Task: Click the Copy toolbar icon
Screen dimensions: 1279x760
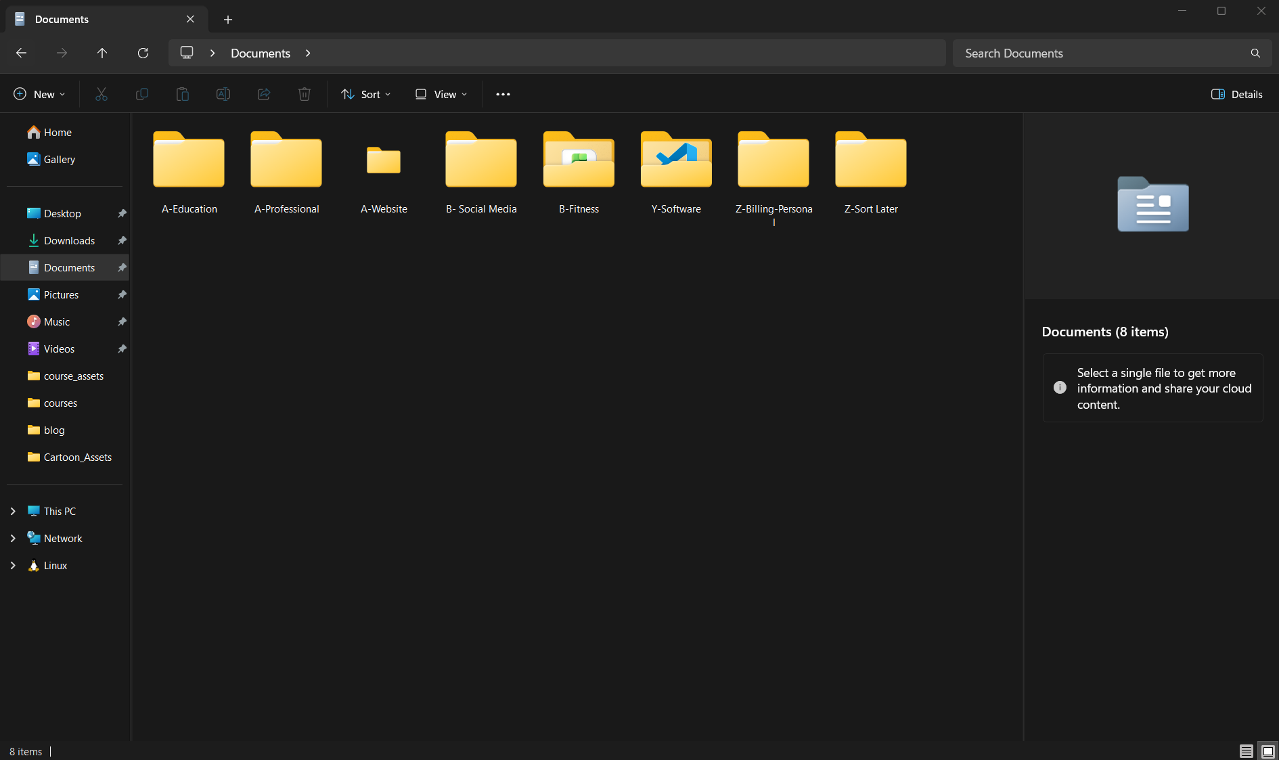Action: [x=142, y=94]
